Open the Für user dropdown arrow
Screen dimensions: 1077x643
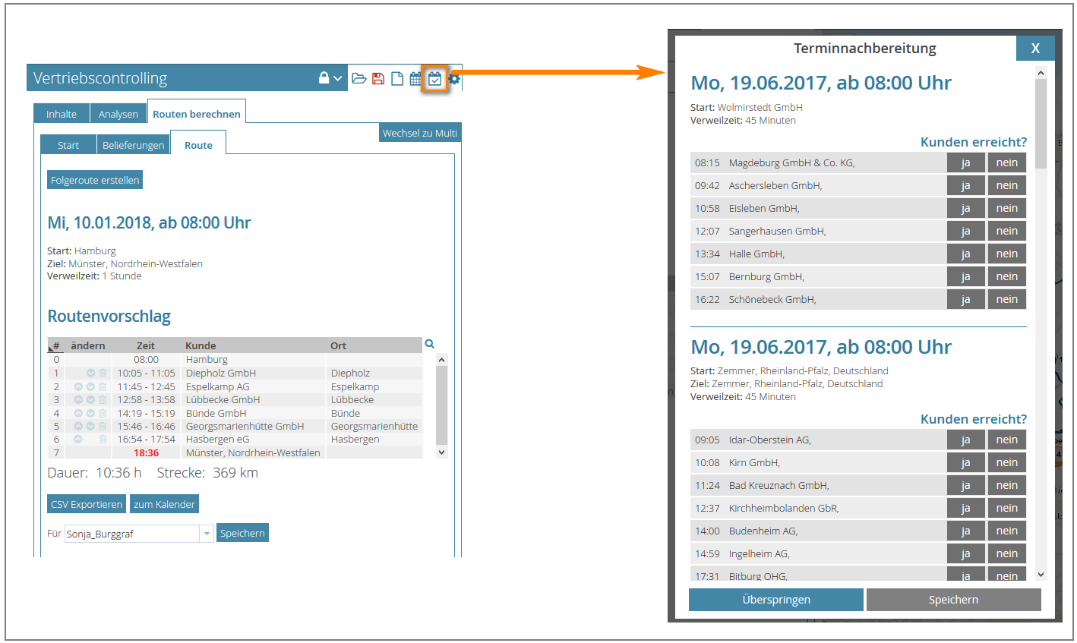coord(207,534)
